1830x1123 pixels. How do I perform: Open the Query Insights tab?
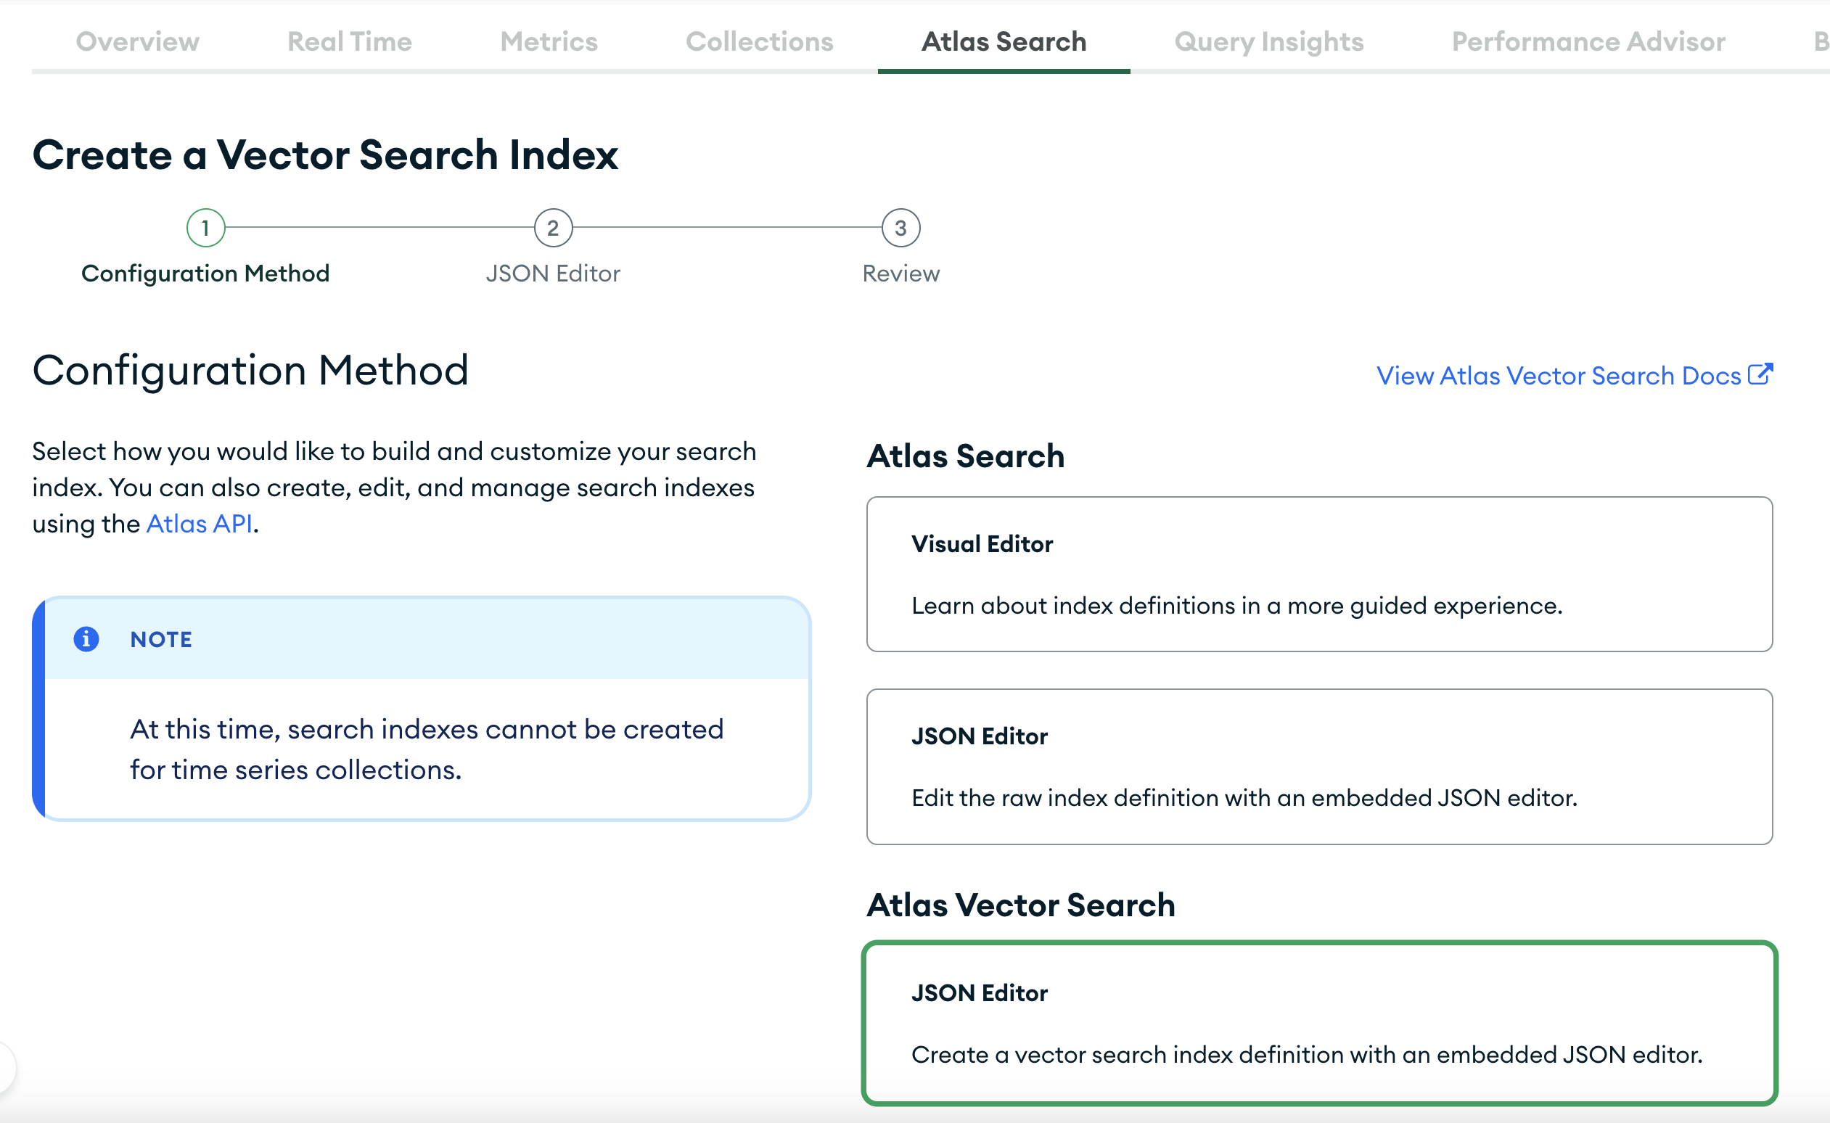[x=1268, y=41]
